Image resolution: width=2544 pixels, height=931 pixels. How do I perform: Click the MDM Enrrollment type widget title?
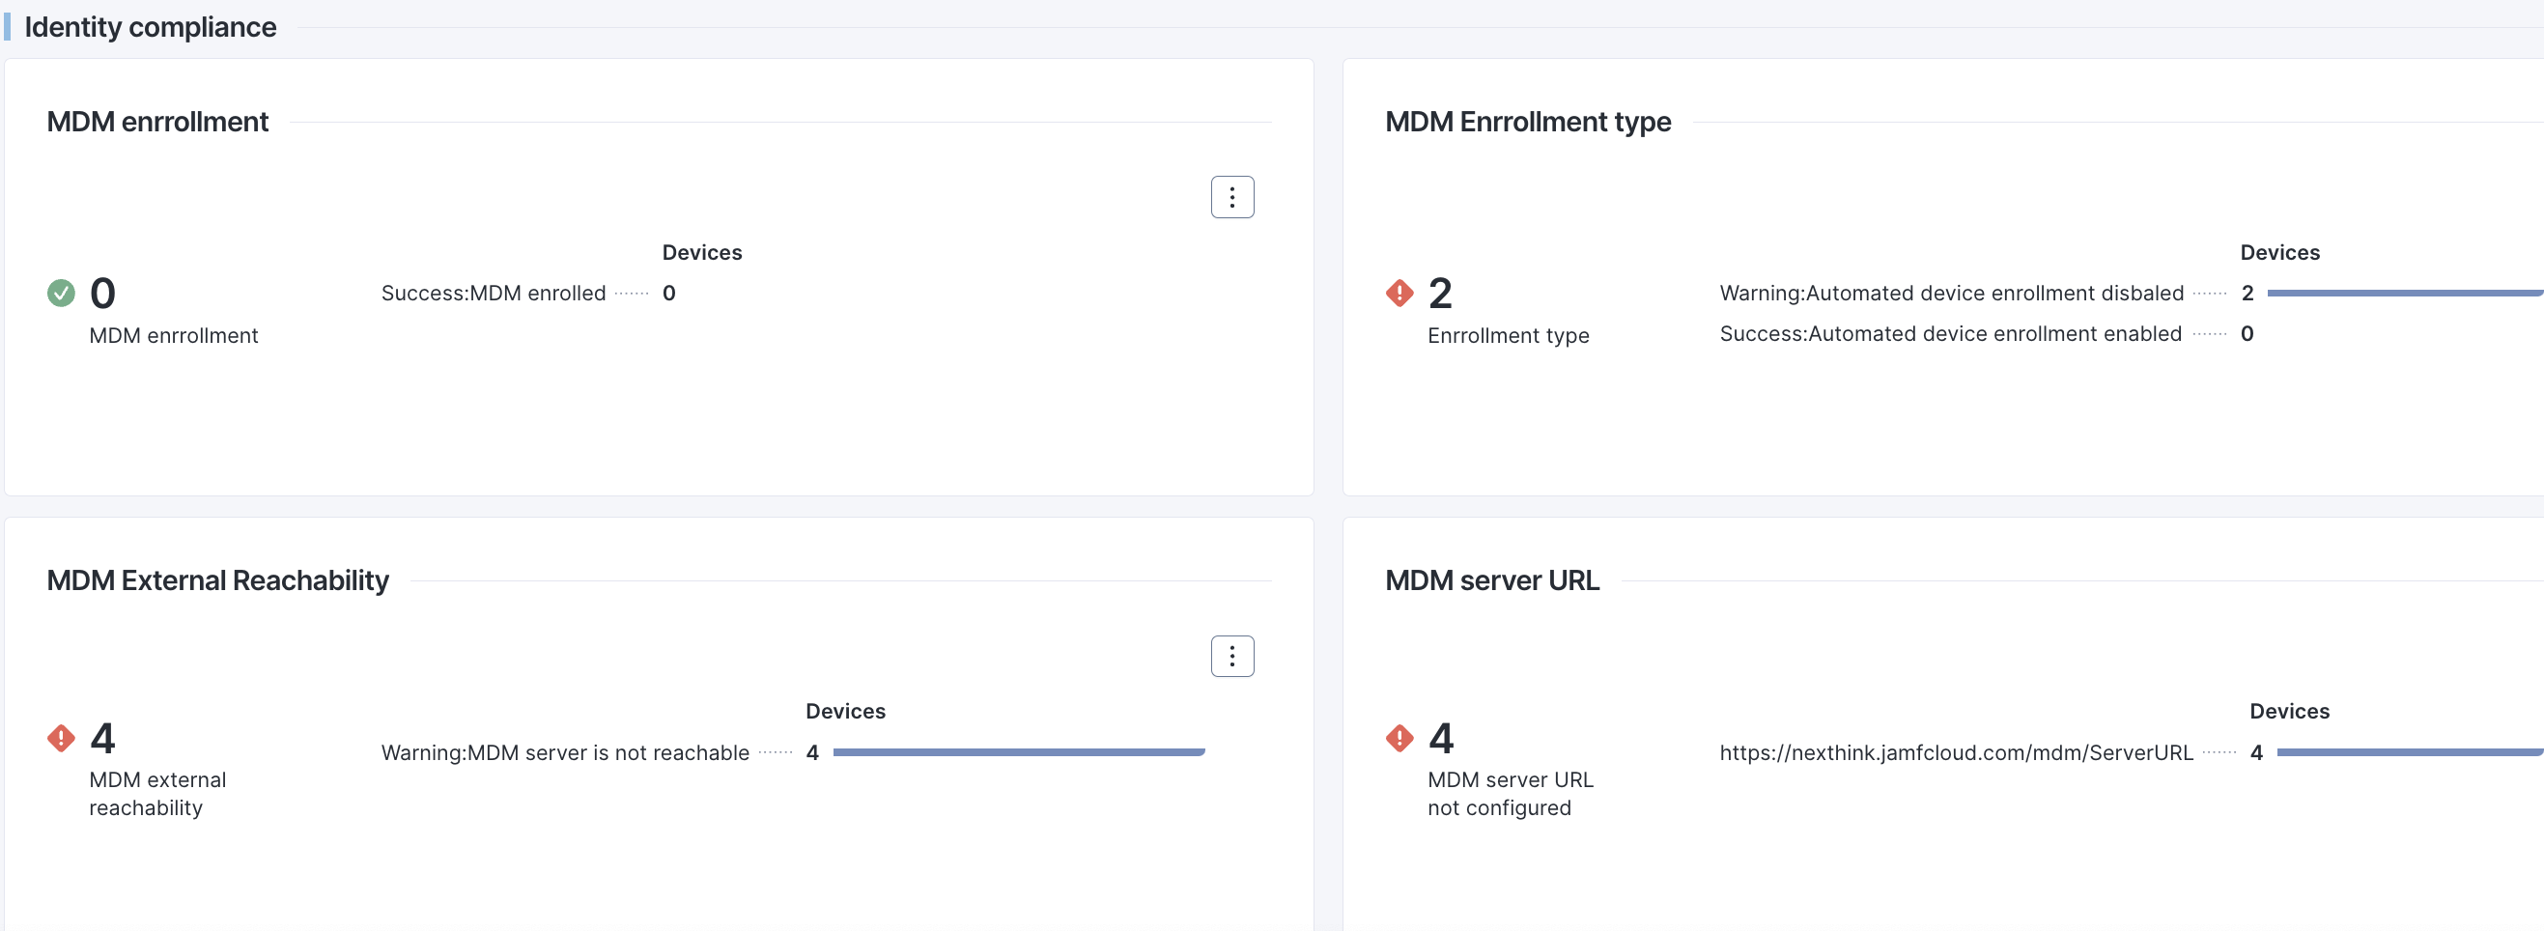point(1527,122)
